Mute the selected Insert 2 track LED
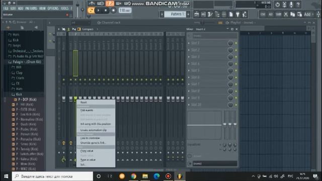 75,79
